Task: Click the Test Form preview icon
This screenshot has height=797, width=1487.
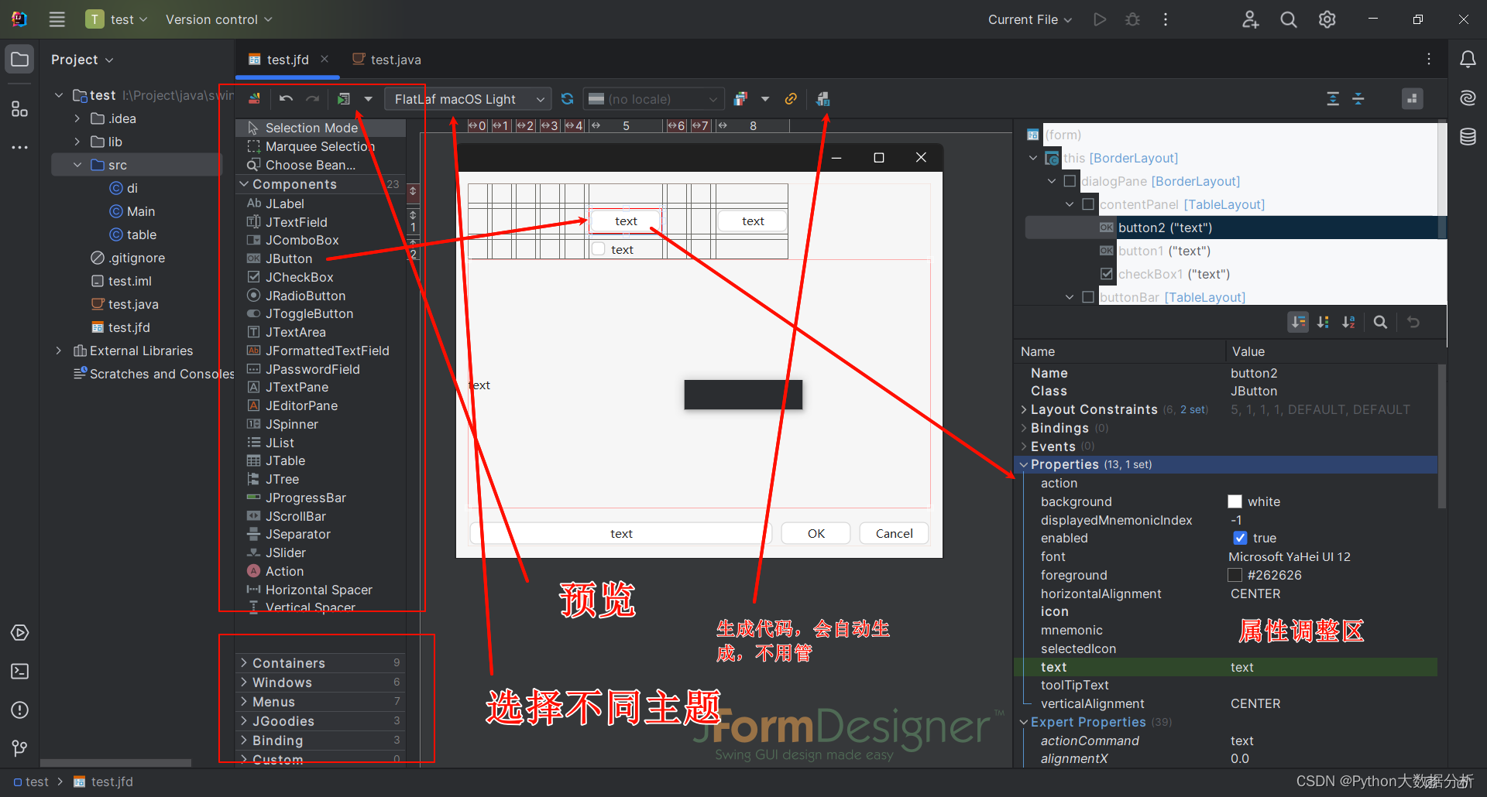Action: click(x=344, y=99)
